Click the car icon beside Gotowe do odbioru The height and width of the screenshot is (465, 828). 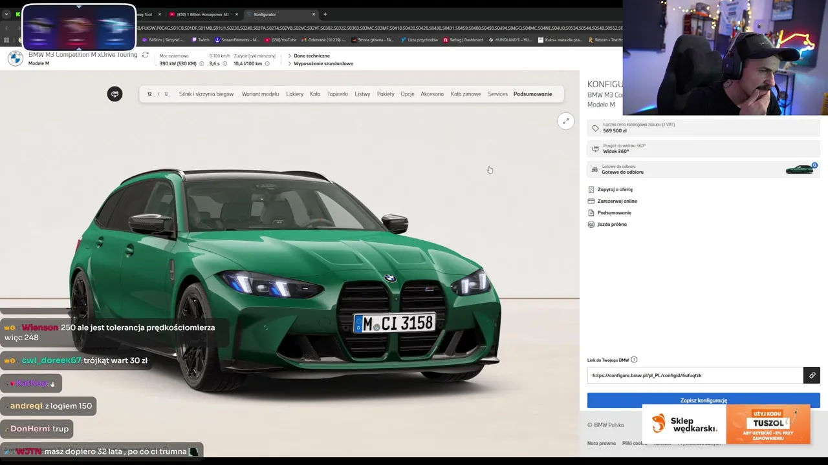(x=595, y=169)
